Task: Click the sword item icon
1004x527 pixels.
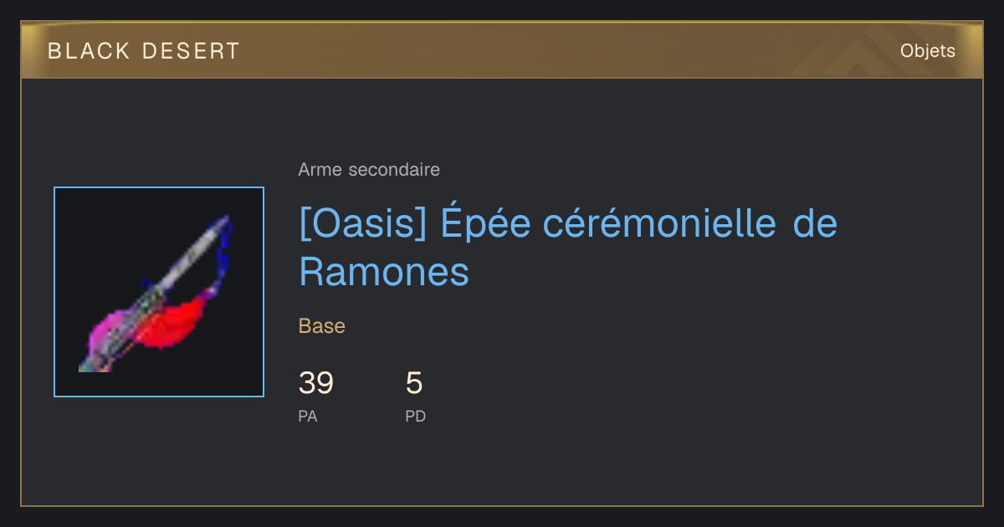Action: coord(159,292)
